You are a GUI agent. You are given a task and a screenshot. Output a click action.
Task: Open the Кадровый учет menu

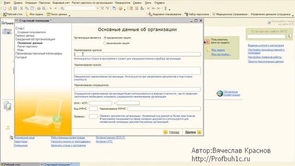(x=61, y=3)
